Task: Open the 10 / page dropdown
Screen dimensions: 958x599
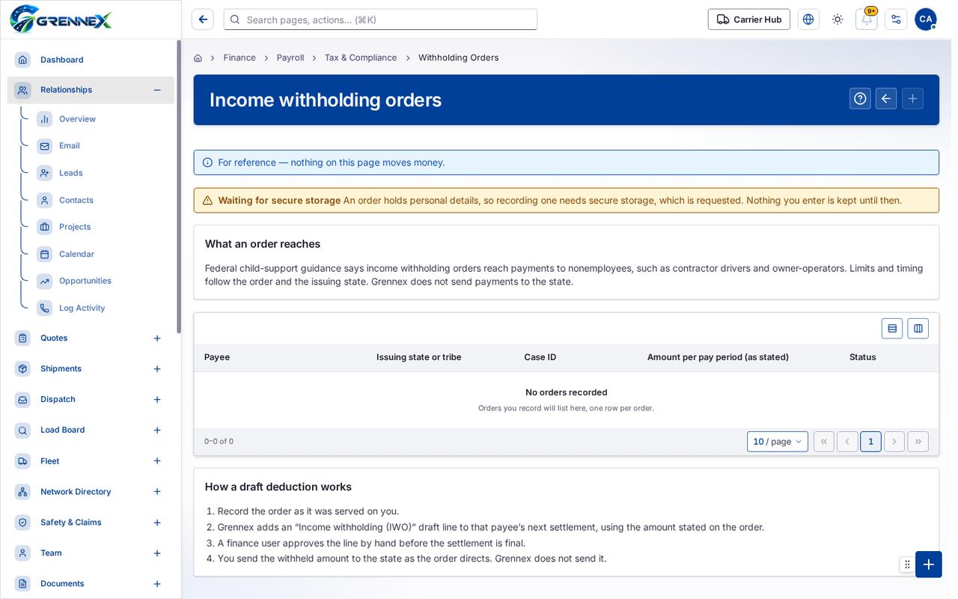Action: [x=778, y=442]
